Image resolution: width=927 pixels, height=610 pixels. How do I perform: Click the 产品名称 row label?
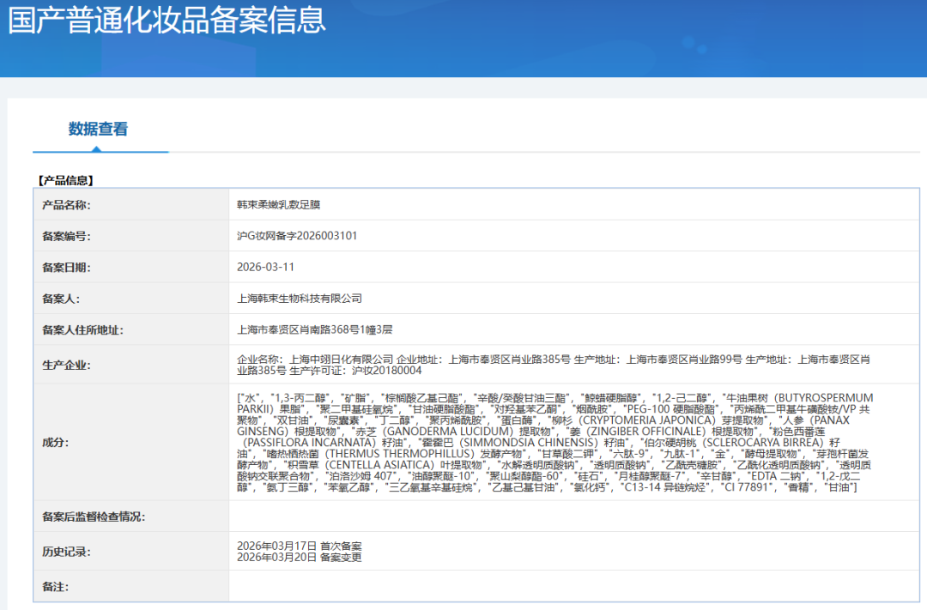[66, 205]
